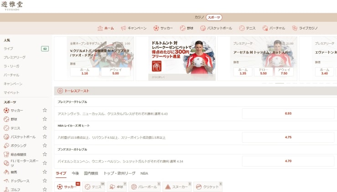Click the soccer ball icon in the top navigation
337x192 pixels.
click(x=156, y=28)
